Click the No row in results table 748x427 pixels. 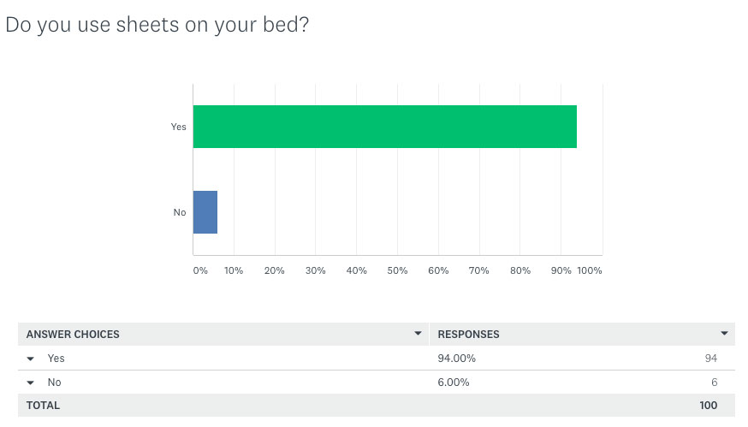tap(377, 383)
